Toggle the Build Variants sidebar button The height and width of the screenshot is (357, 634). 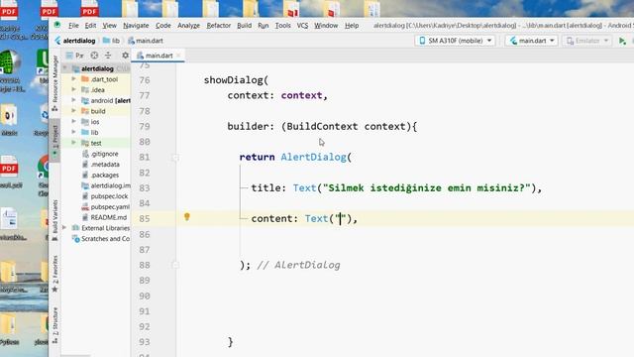pyautogui.click(x=55, y=220)
